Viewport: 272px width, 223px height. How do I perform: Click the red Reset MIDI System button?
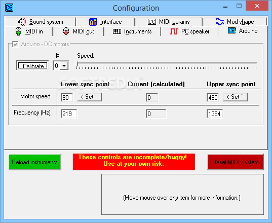click(x=235, y=162)
